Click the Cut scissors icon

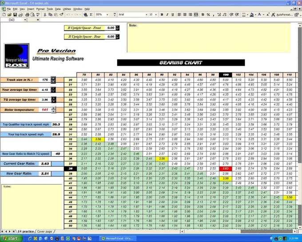[x=45, y=15]
